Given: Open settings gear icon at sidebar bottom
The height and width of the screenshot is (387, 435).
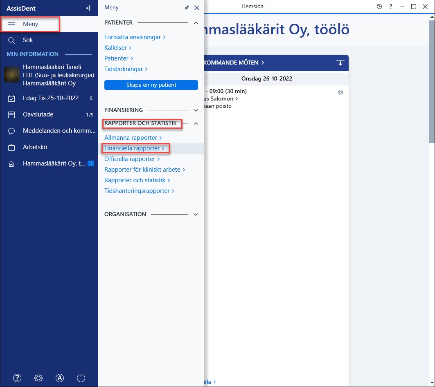Looking at the screenshot, I should pos(38,378).
